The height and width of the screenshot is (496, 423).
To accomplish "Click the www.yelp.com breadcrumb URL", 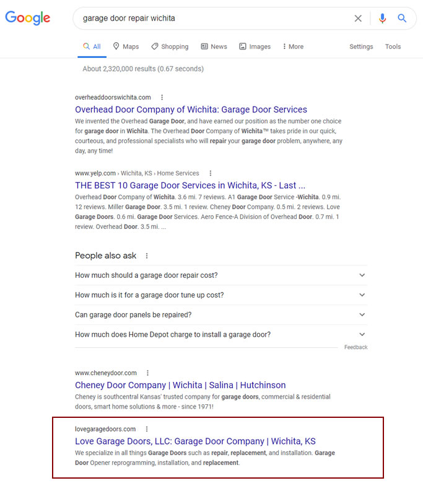I will tap(137, 174).
